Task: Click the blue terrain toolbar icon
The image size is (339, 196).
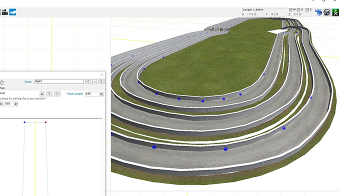Action: tap(12, 12)
